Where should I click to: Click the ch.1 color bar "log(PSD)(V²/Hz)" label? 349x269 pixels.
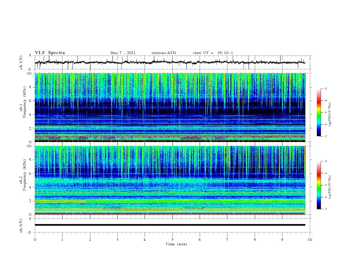[x=330, y=115]
